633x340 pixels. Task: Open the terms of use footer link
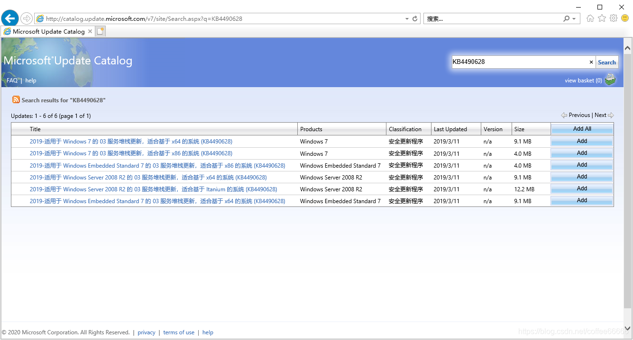tap(179, 332)
